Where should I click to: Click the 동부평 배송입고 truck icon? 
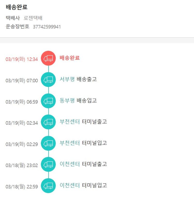pos(48,101)
